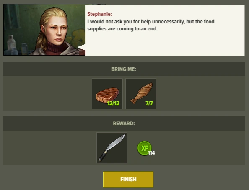Screen dimensions: 249x190
Task: Click the fish tail in required items
Action: [x=134, y=101]
